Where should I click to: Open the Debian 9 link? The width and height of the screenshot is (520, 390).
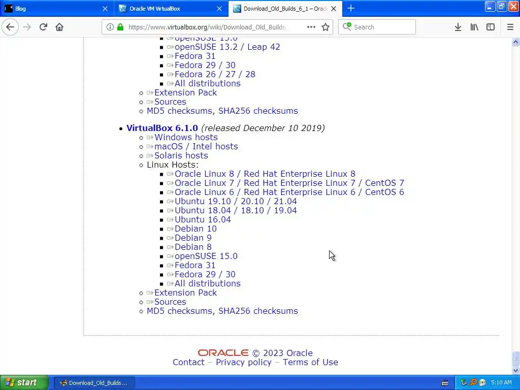click(193, 238)
